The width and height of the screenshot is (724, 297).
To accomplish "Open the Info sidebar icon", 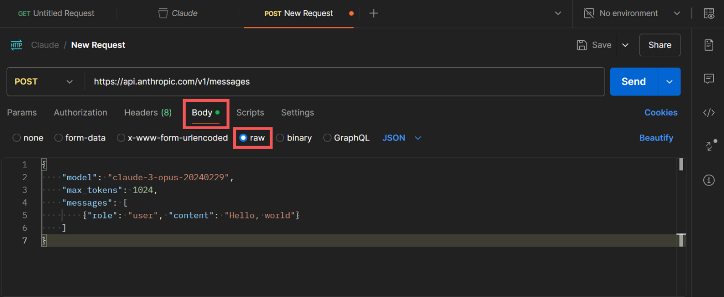I will pyautogui.click(x=709, y=180).
